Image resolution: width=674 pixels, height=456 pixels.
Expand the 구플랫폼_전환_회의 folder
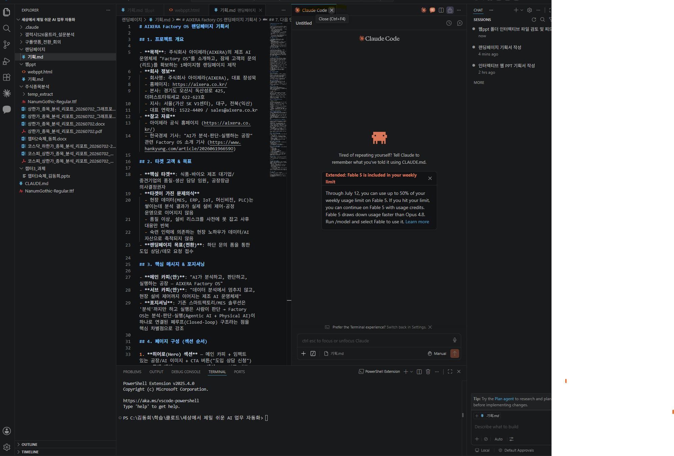[x=43, y=42]
